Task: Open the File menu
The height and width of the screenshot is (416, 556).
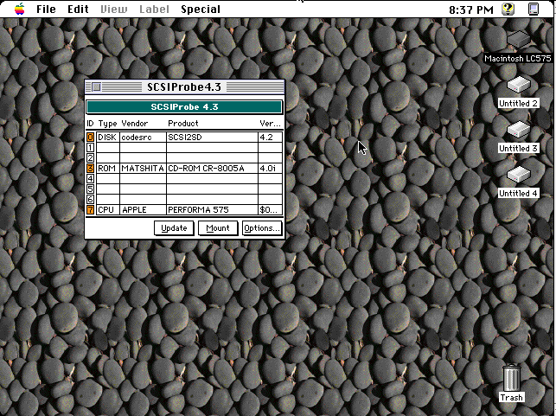Action: [46, 10]
